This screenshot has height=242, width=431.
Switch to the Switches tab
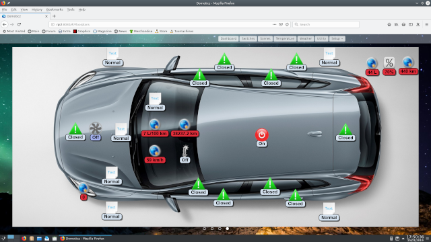pyautogui.click(x=248, y=39)
